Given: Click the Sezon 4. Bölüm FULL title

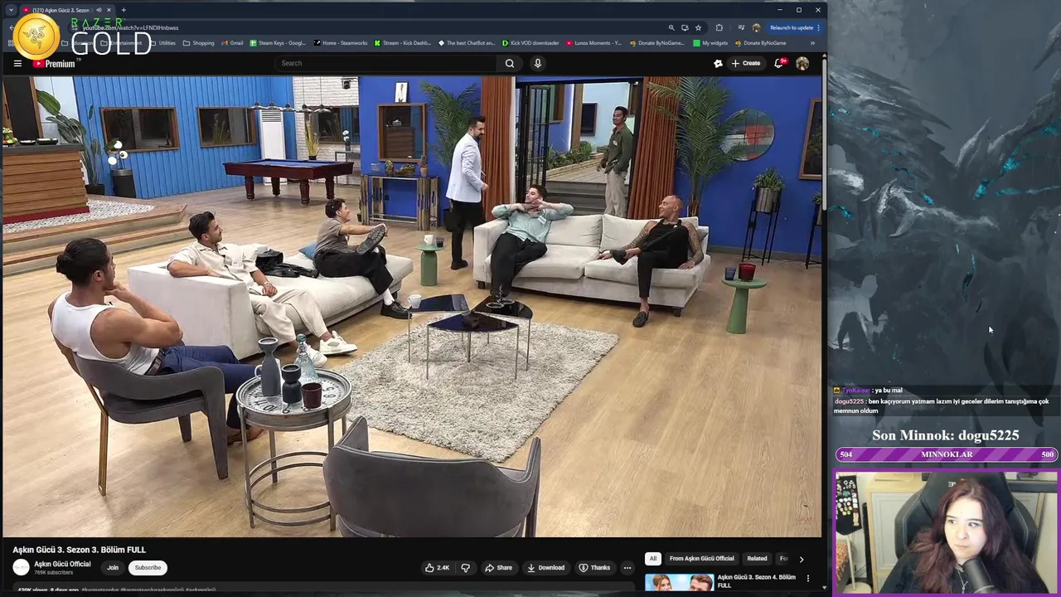Looking at the screenshot, I should pyautogui.click(x=757, y=581).
